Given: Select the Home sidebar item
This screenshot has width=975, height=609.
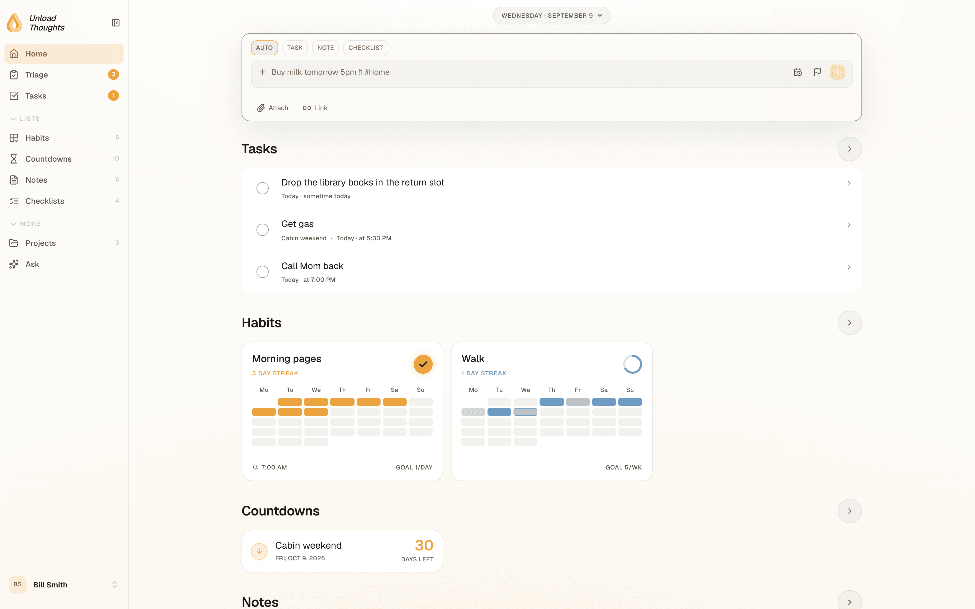Looking at the screenshot, I should (x=64, y=54).
